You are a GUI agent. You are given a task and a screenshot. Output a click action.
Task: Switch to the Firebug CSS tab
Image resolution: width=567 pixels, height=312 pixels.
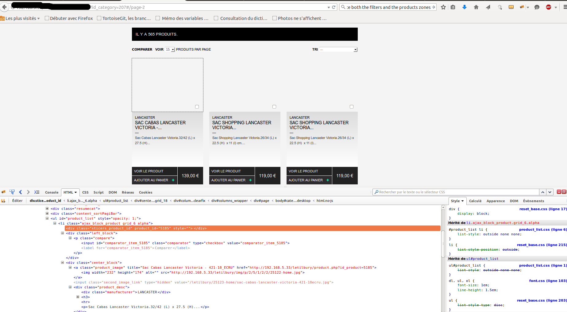pyautogui.click(x=85, y=192)
